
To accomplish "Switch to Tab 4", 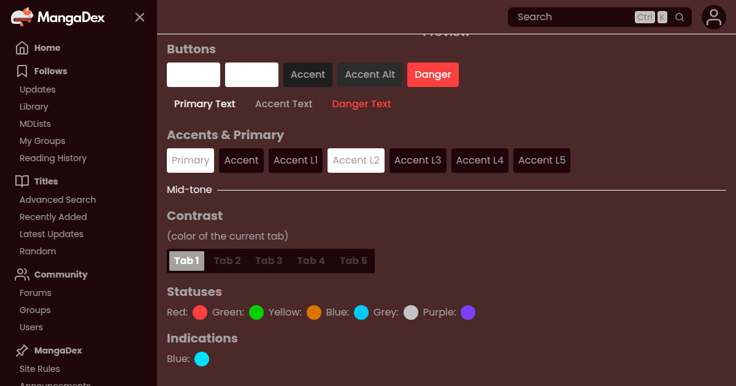I will coord(311,261).
